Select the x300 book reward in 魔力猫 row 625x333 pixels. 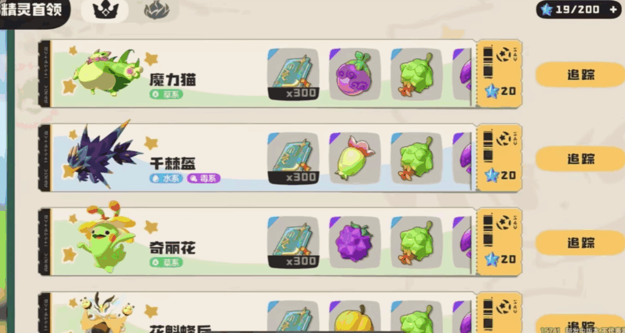click(293, 74)
